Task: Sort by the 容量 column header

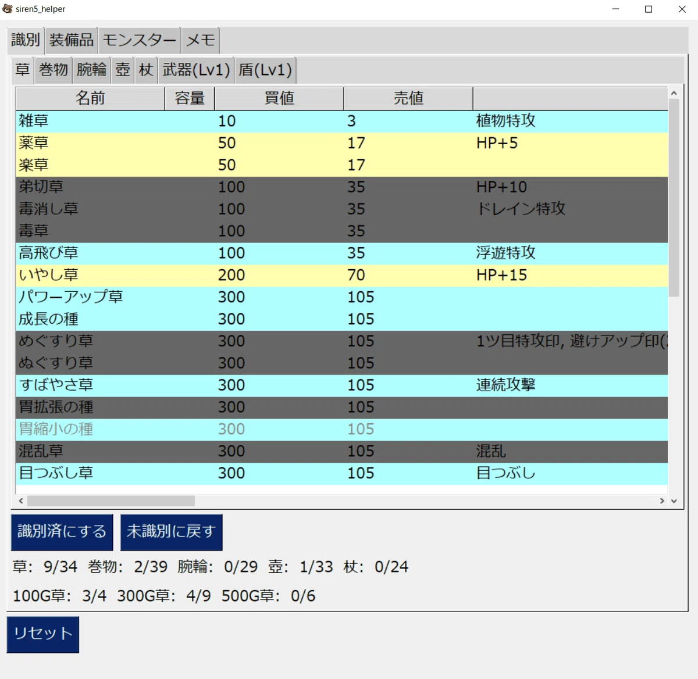Action: (190, 98)
